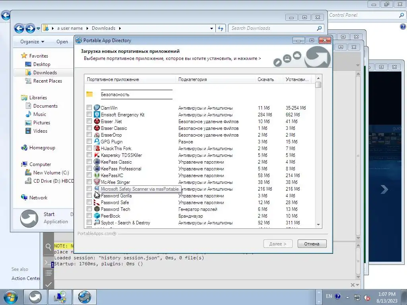Click the KeePass Classic lock icon

pyautogui.click(x=97, y=162)
